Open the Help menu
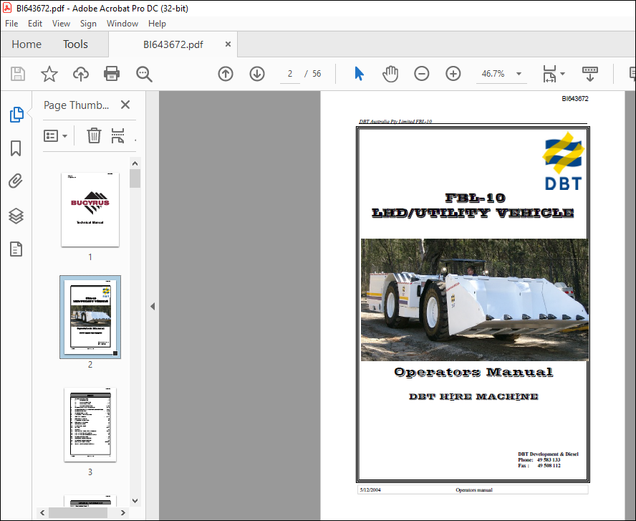Image resolution: width=636 pixels, height=521 pixels. coord(157,24)
